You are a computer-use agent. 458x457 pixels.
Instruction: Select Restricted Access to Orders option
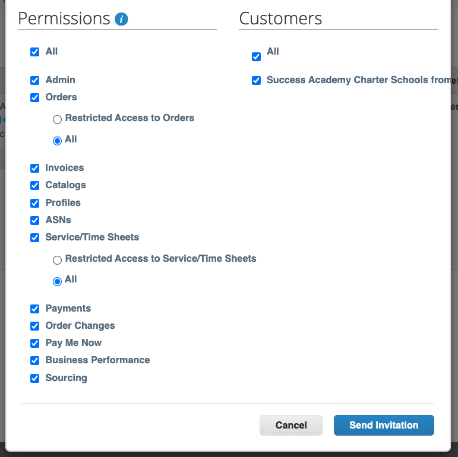point(58,119)
